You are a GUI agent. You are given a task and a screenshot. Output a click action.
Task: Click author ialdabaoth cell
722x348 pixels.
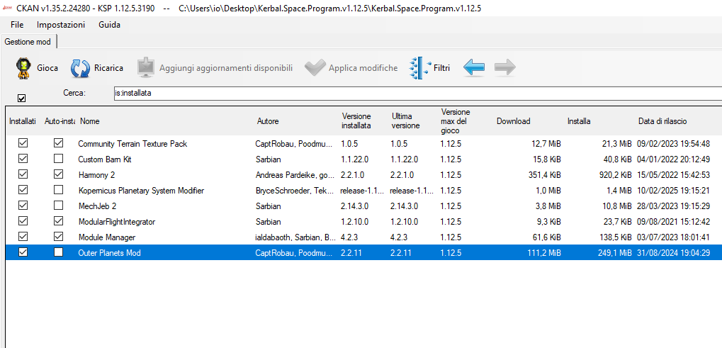pos(296,237)
